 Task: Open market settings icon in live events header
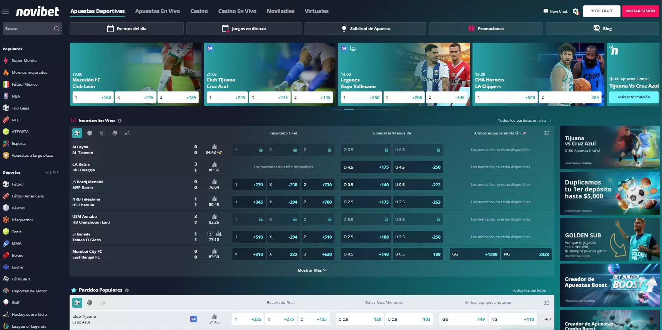pos(547,133)
